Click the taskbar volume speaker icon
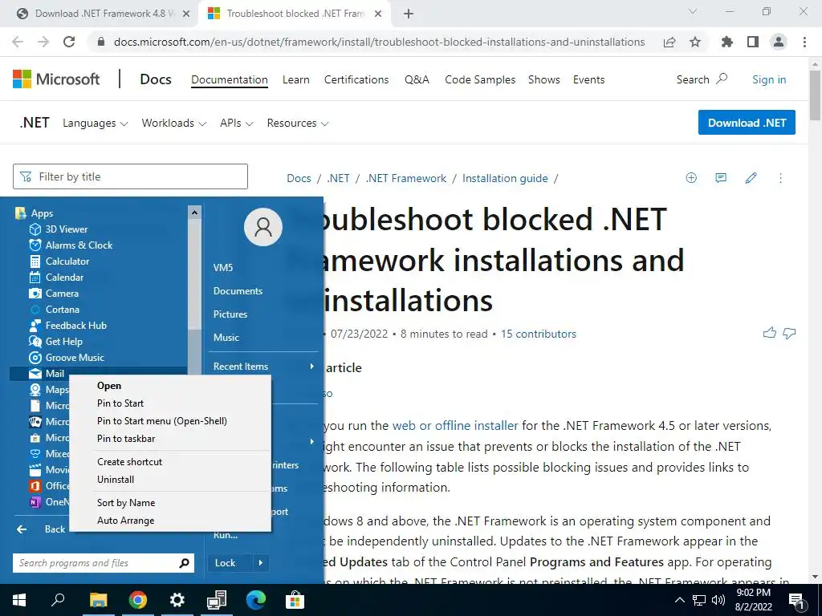 (x=718, y=600)
